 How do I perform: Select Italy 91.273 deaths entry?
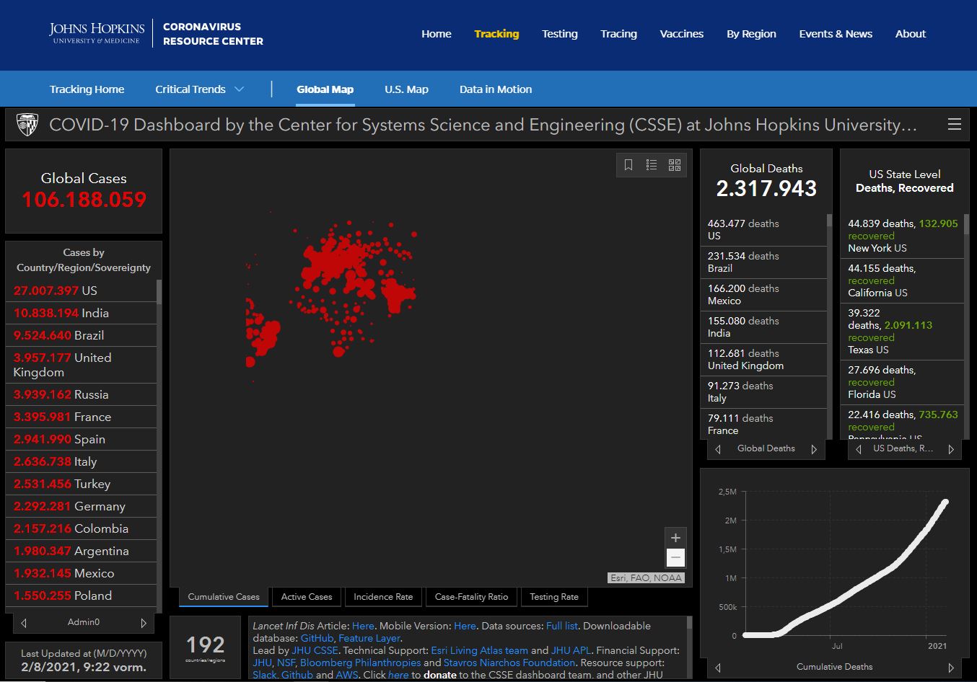pyautogui.click(x=763, y=392)
